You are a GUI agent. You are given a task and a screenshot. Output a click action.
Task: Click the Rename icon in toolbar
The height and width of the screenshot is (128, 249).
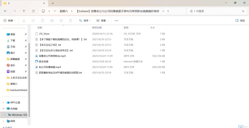pos(52,20)
